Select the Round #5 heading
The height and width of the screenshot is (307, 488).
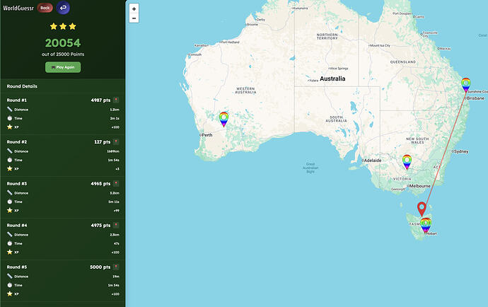tap(17, 267)
